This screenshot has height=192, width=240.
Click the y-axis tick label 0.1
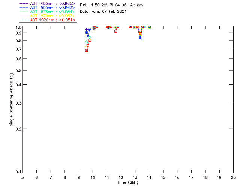coord(18,172)
